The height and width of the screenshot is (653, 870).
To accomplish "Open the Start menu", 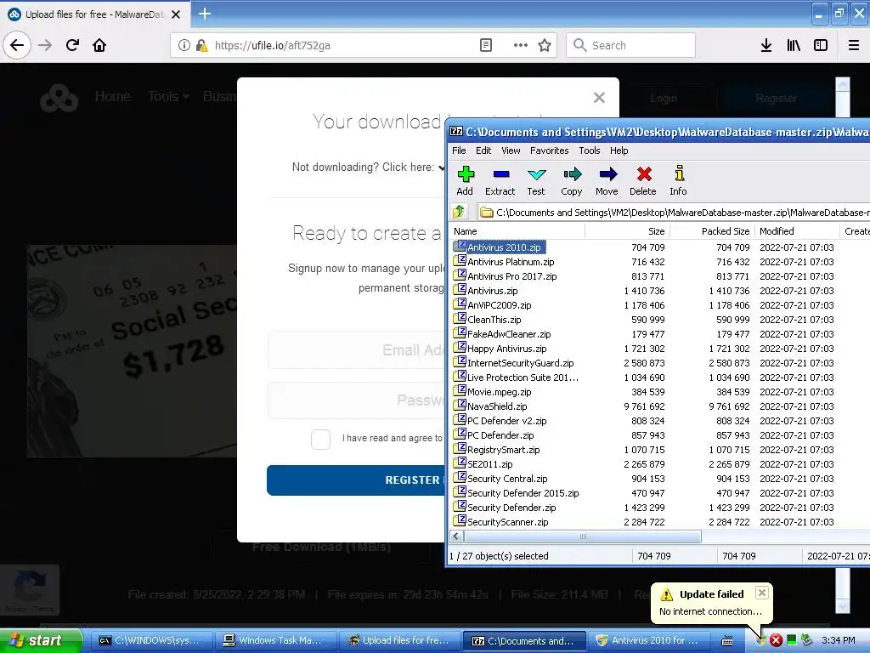I will (x=40, y=640).
